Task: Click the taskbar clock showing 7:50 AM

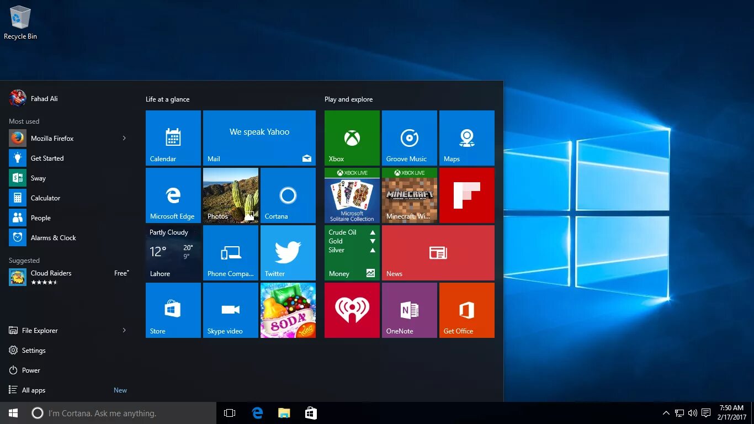Action: click(x=731, y=413)
